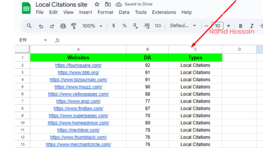Open the nextdoor.com link

coord(78,130)
